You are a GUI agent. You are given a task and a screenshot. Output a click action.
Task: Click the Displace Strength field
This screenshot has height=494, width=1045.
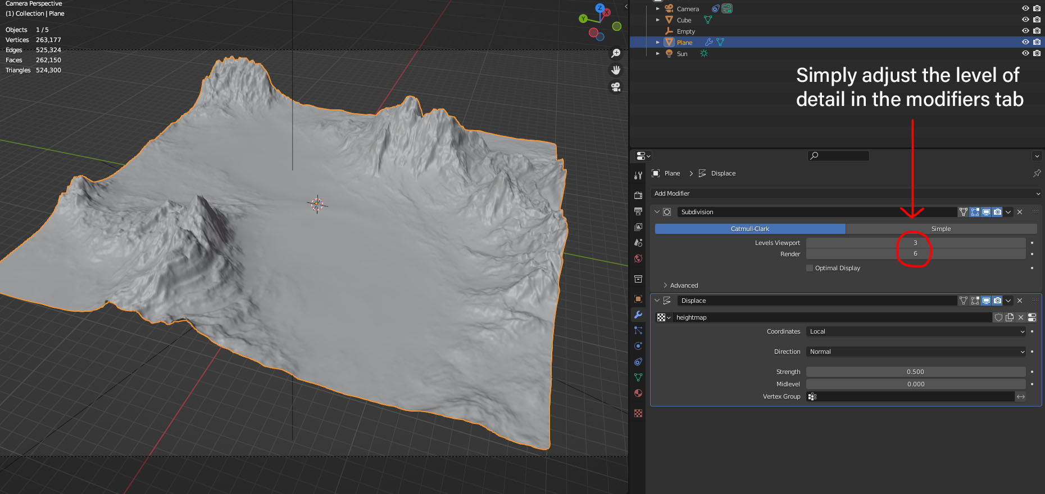pyautogui.click(x=916, y=372)
